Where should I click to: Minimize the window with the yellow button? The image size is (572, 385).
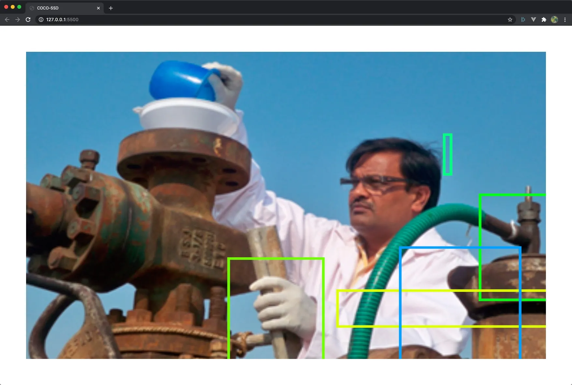coord(13,7)
